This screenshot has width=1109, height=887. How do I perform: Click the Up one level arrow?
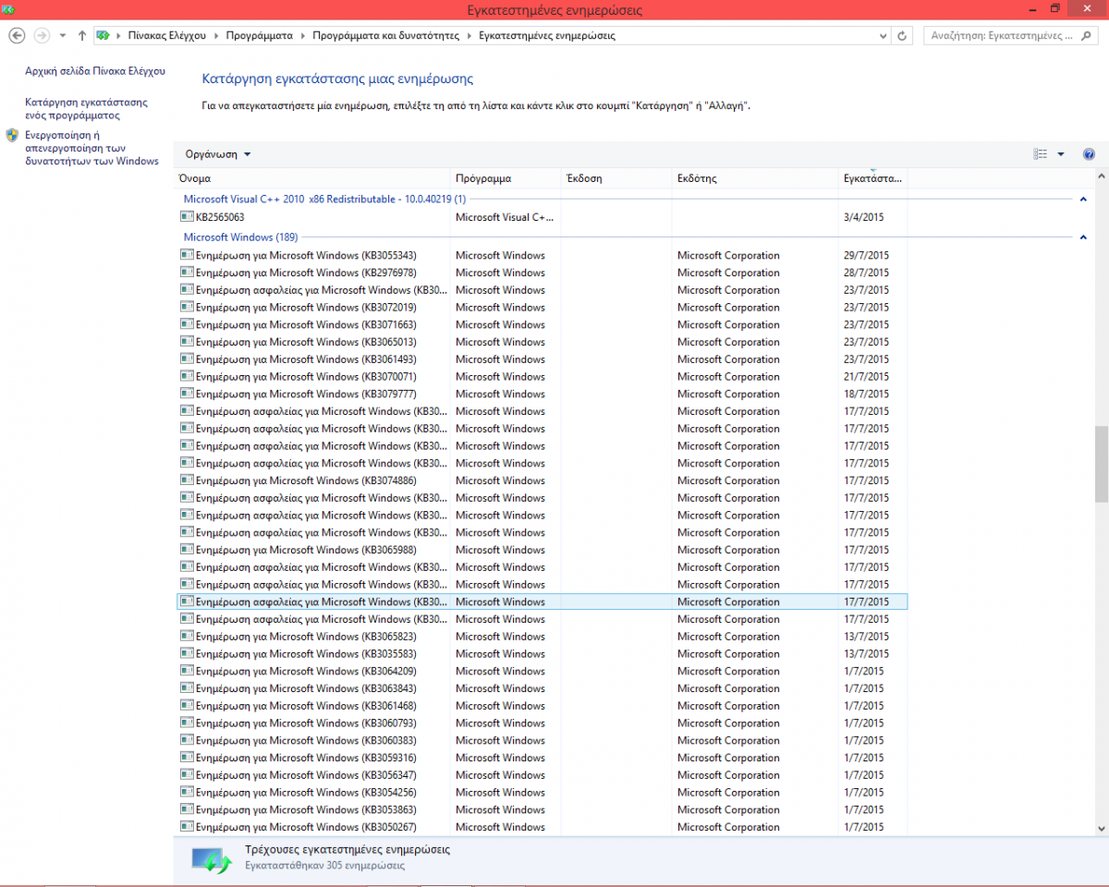pos(82,35)
